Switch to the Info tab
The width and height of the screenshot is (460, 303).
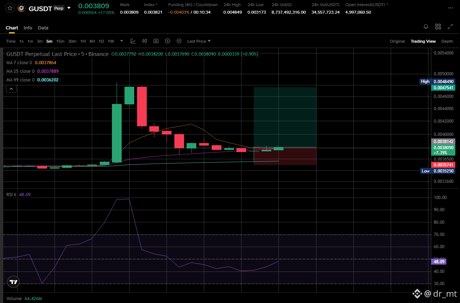[28, 28]
